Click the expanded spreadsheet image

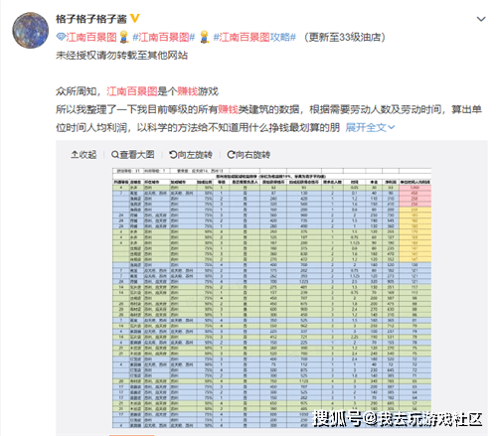coord(271,298)
